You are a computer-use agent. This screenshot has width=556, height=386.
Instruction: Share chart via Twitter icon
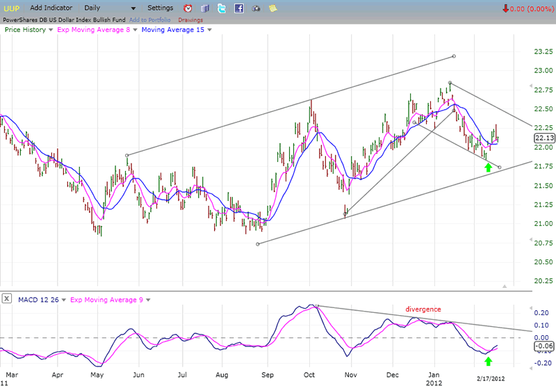222,8
